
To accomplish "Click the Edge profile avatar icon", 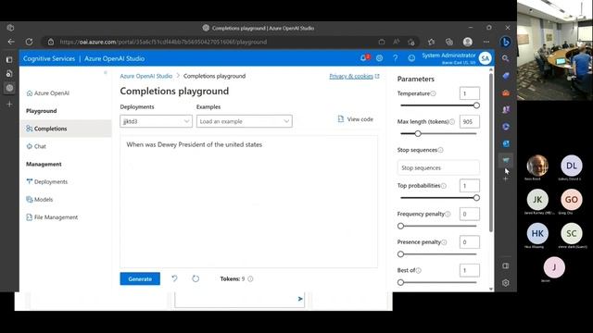I will tap(468, 42).
